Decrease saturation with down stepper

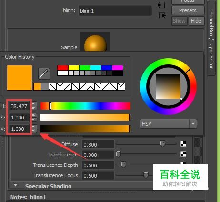click(x=33, y=119)
